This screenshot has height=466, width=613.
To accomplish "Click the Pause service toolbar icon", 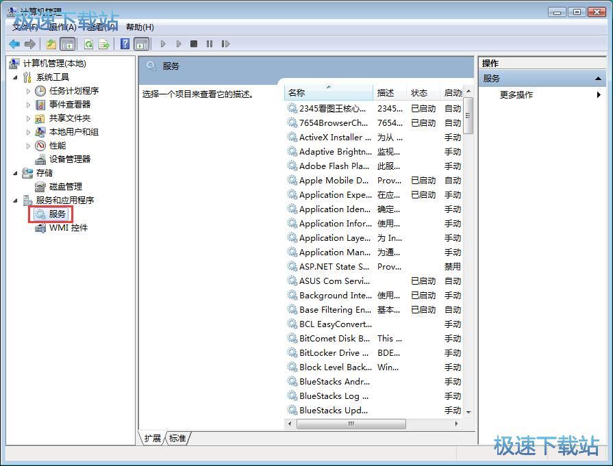I will tap(210, 44).
